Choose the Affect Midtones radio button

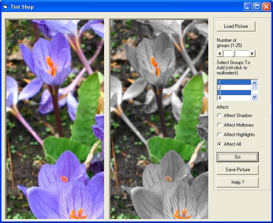point(220,125)
